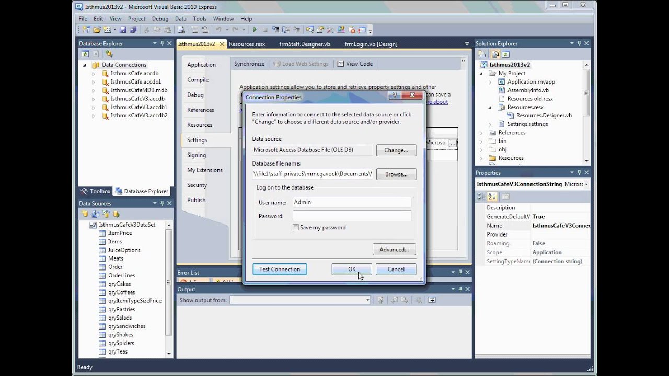Viewport: 669px width, 376px height.
Task: Switch to Resources.resx tab
Action: [x=247, y=44]
